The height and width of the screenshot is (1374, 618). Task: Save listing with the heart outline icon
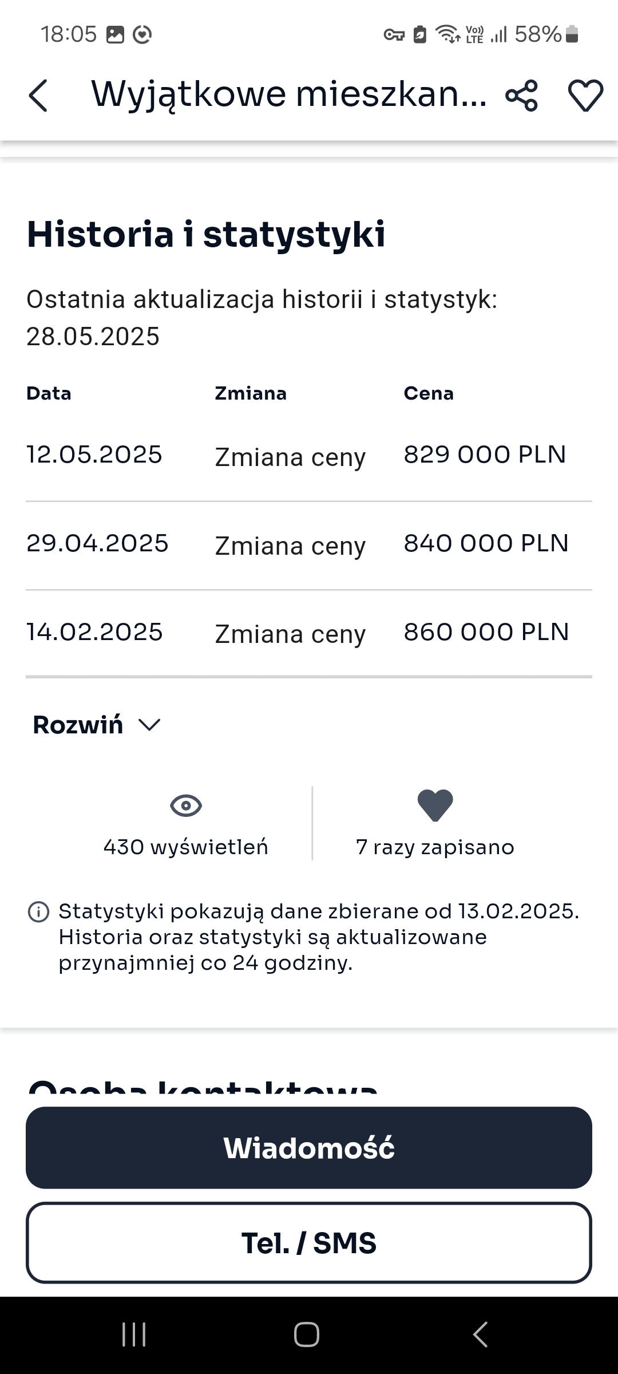pos(585,95)
